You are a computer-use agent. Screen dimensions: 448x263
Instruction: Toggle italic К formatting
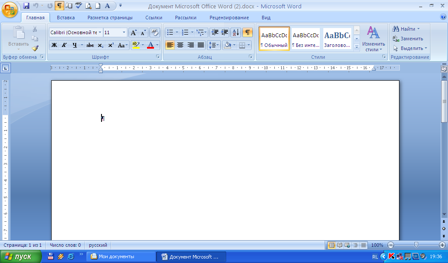[64, 45]
